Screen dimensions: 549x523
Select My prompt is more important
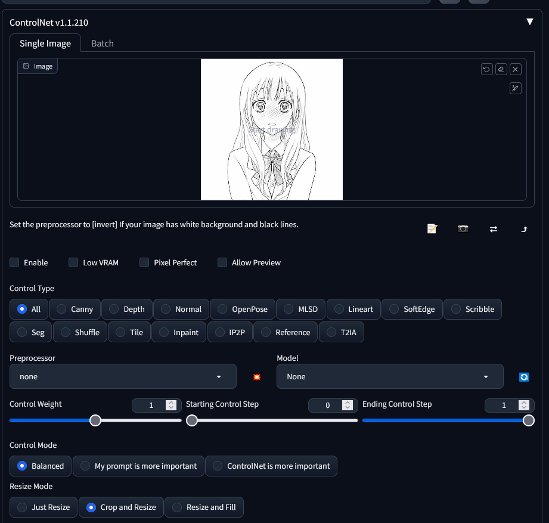click(x=138, y=466)
